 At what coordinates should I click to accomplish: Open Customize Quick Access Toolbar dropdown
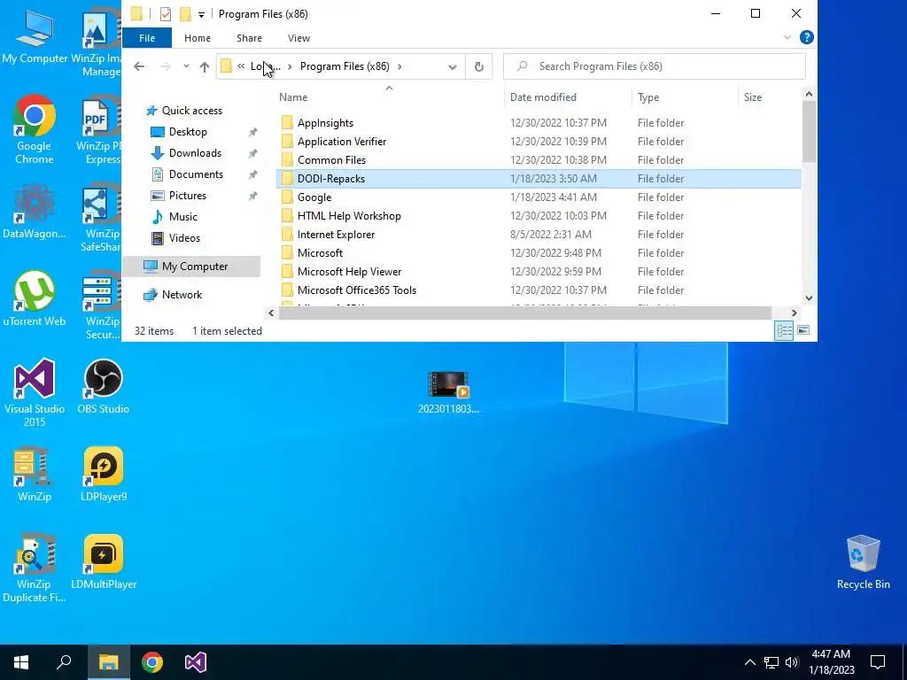click(201, 14)
